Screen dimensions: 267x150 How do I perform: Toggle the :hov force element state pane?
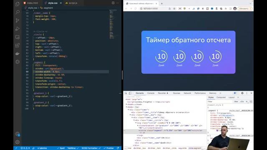coord(236,102)
